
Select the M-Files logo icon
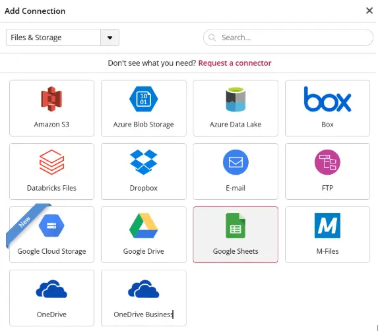coord(327,226)
